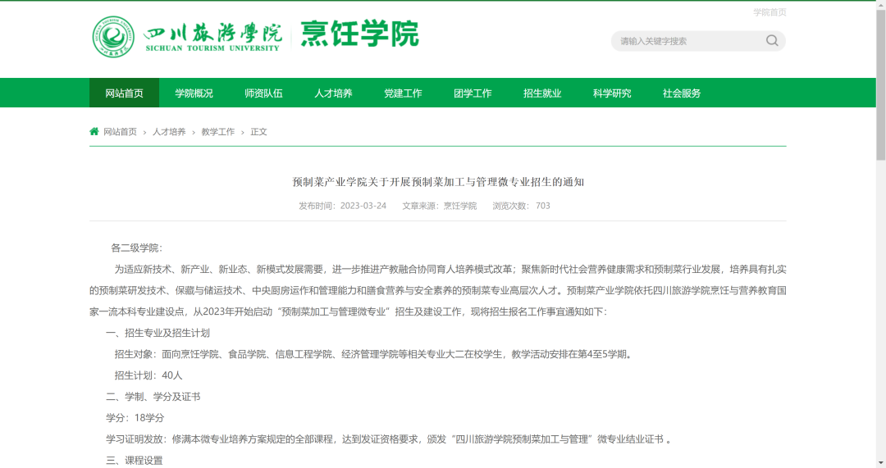The width and height of the screenshot is (886, 468).
Task: Expand the 人才培养 navigation menu
Action: [333, 93]
